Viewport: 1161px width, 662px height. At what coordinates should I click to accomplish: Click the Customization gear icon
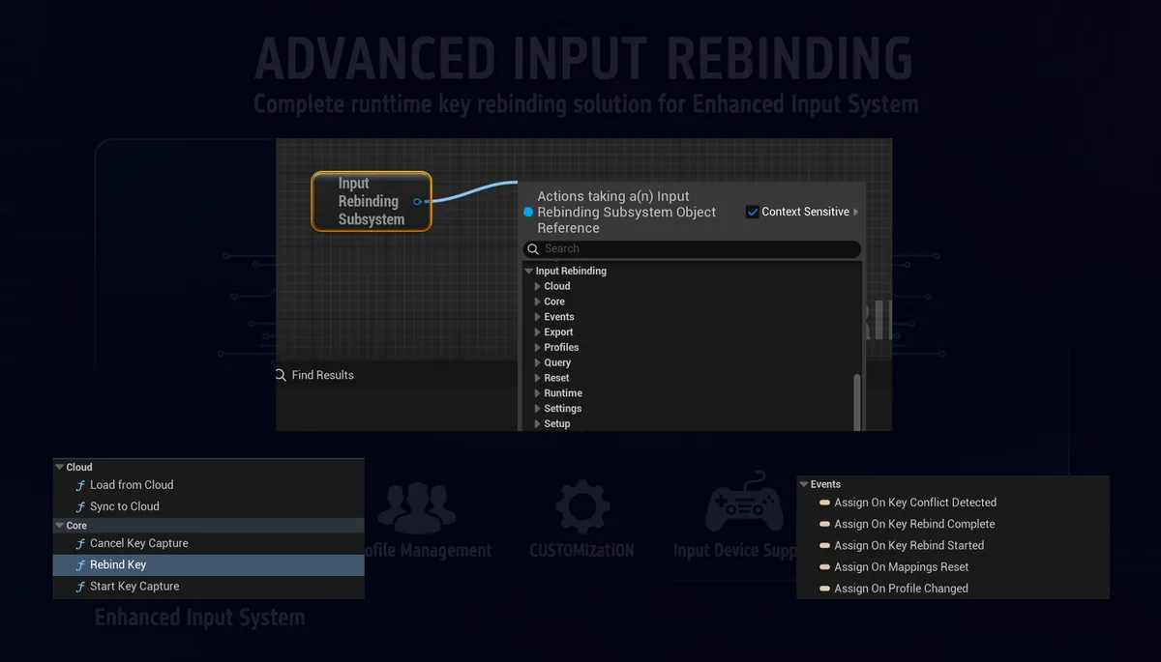(x=582, y=506)
